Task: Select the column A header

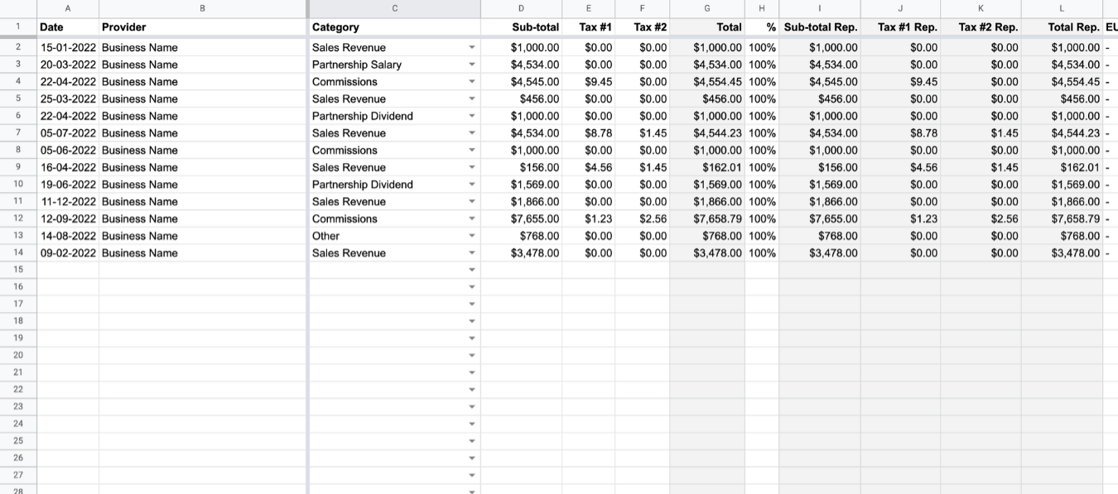Action: point(68,8)
